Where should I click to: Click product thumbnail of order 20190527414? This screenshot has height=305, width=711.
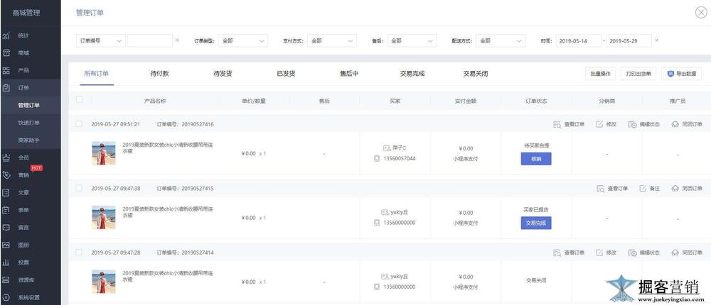104,282
